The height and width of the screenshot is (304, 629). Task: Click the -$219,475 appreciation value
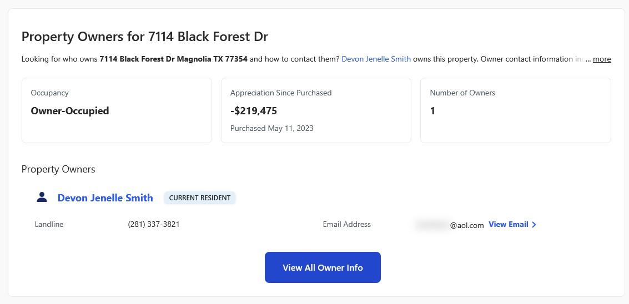(x=254, y=111)
